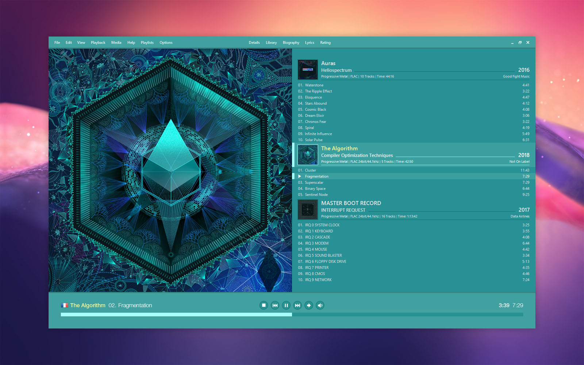Open the File menu
The width and height of the screenshot is (584, 365).
click(x=57, y=43)
